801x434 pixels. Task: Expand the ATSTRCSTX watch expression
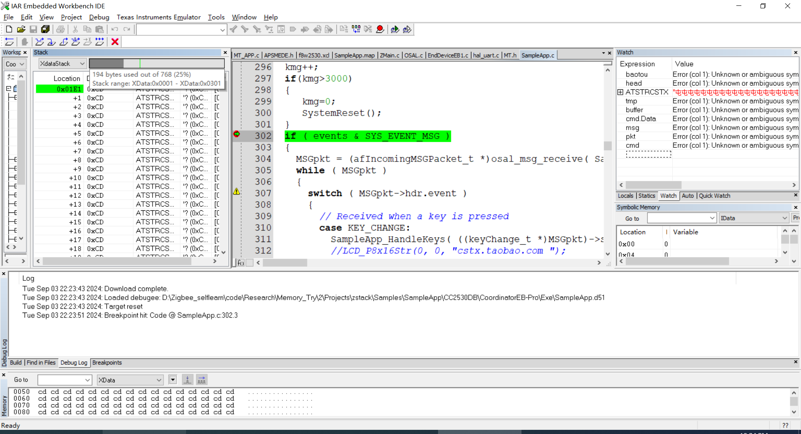(620, 92)
